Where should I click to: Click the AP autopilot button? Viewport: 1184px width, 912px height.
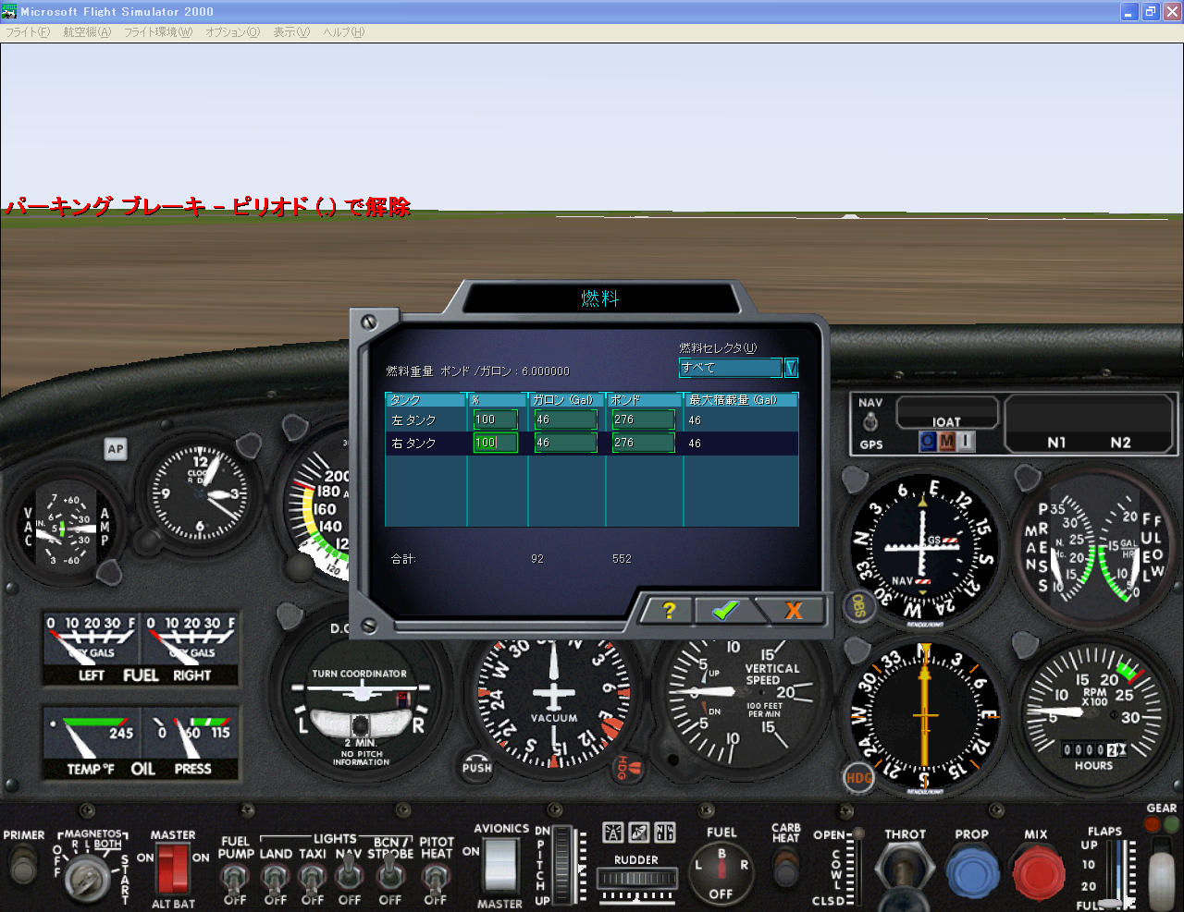click(115, 449)
